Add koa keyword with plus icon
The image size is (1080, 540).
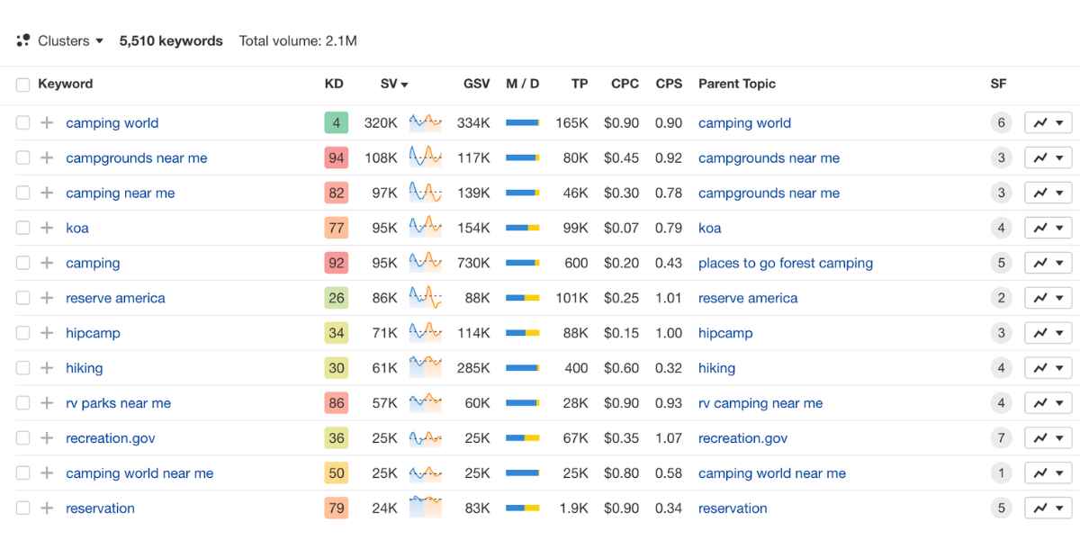[47, 229]
